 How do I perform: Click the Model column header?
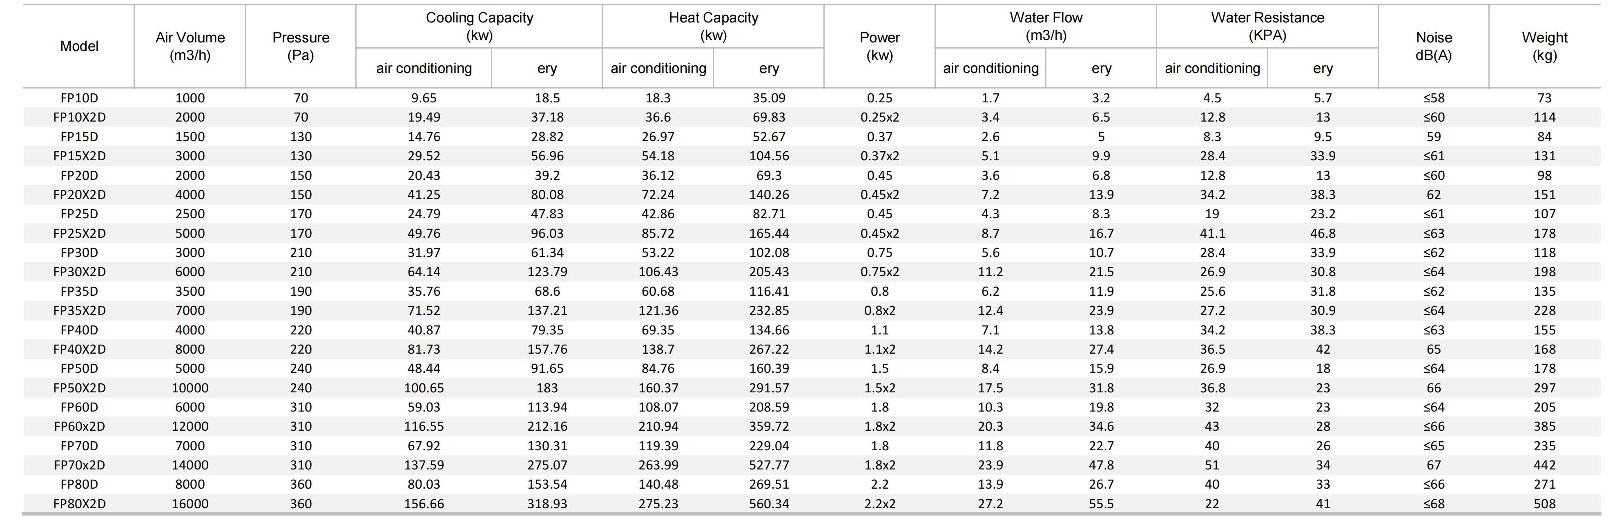pos(79,46)
